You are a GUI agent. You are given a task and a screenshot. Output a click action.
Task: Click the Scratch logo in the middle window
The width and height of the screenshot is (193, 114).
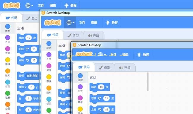tap(53, 22)
